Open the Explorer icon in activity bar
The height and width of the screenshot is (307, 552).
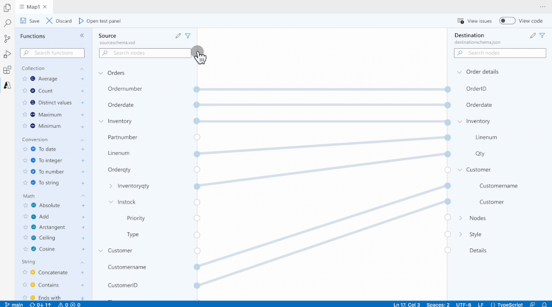click(7, 7)
